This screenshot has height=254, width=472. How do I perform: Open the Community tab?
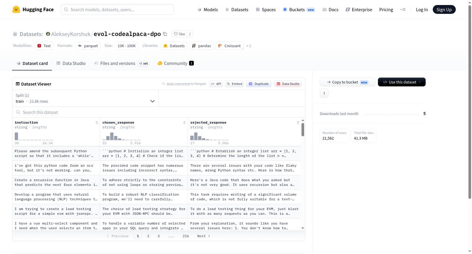pos(176,63)
